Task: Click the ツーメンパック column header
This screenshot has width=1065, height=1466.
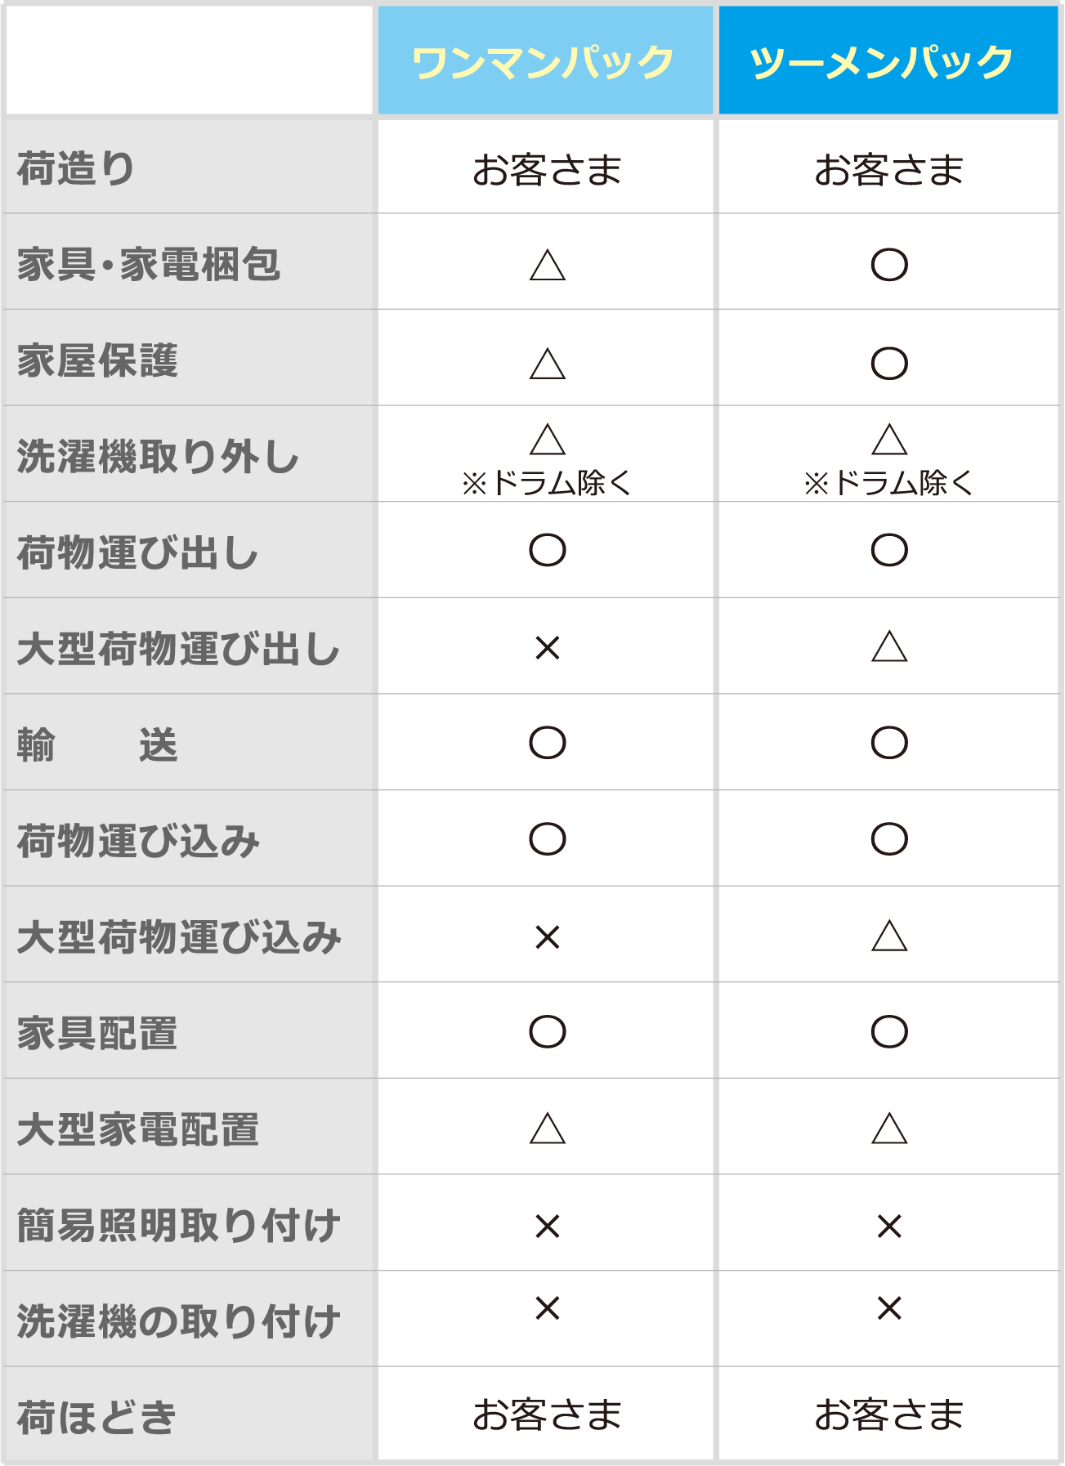Action: pos(888,61)
